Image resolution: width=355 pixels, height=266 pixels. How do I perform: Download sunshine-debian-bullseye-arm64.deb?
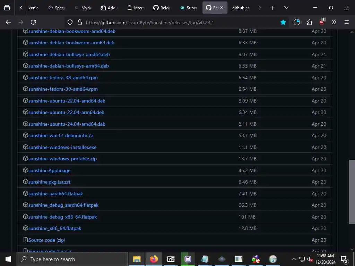(x=69, y=66)
